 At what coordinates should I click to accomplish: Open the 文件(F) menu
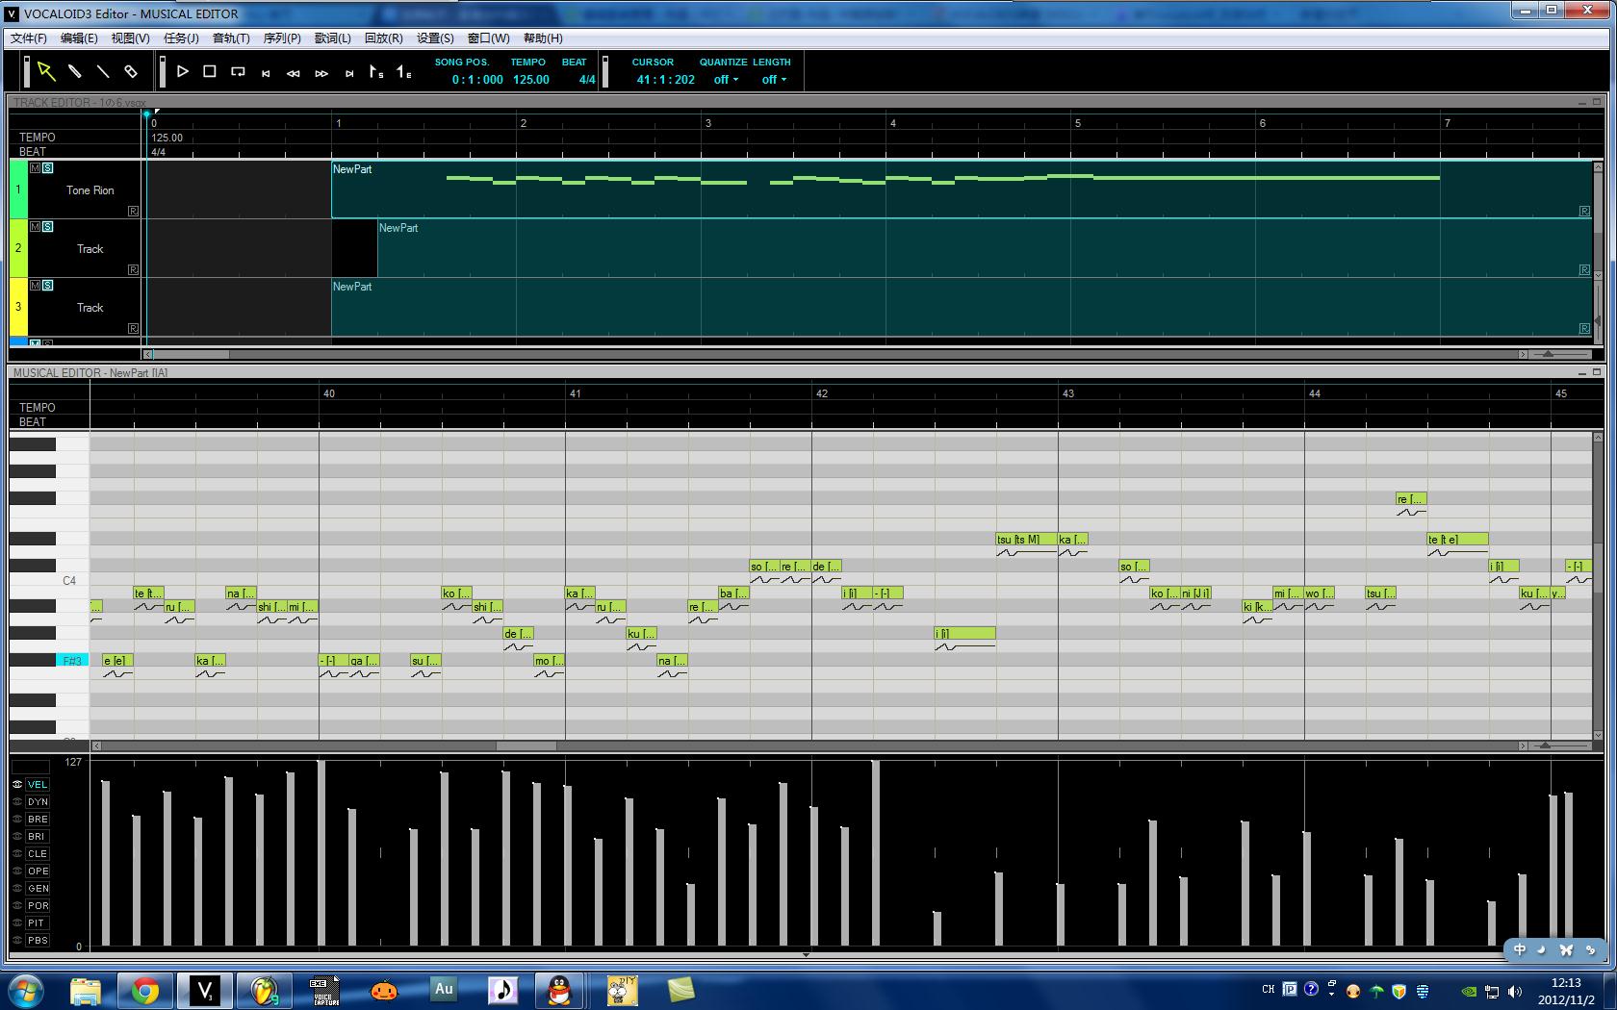(x=29, y=38)
